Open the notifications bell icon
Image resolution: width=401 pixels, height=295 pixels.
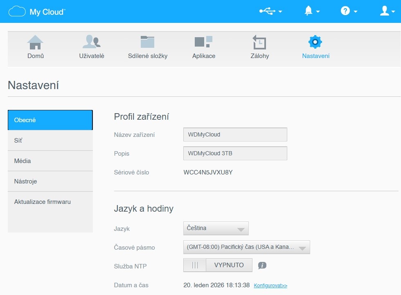point(309,11)
